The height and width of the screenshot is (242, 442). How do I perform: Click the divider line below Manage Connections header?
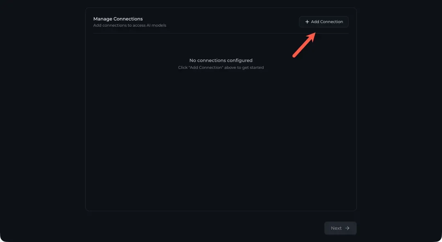(221, 33)
